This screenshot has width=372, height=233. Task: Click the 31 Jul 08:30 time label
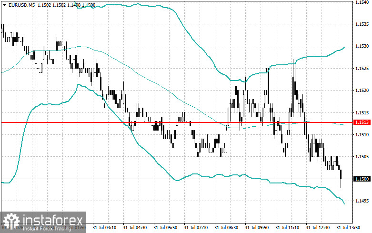coord(226,228)
